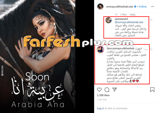Click the blue verified badge

135,6
